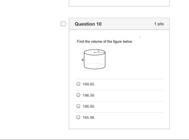Click the 169.65 answer label text

point(88,84)
